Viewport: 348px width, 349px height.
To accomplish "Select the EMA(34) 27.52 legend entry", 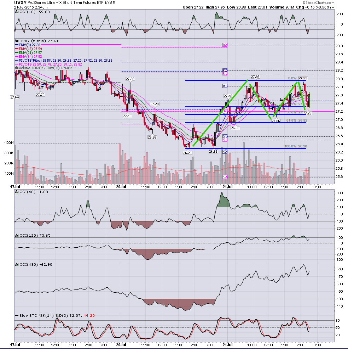I will [29, 57].
